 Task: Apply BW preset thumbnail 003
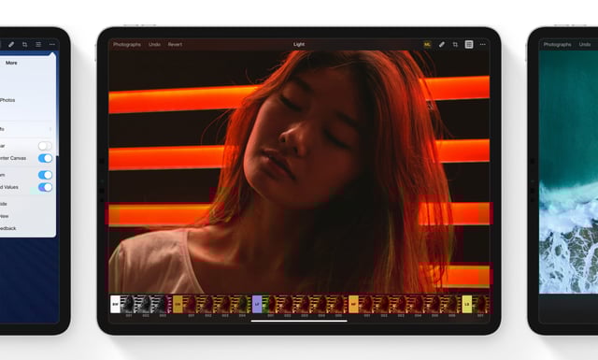pyautogui.click(x=163, y=304)
